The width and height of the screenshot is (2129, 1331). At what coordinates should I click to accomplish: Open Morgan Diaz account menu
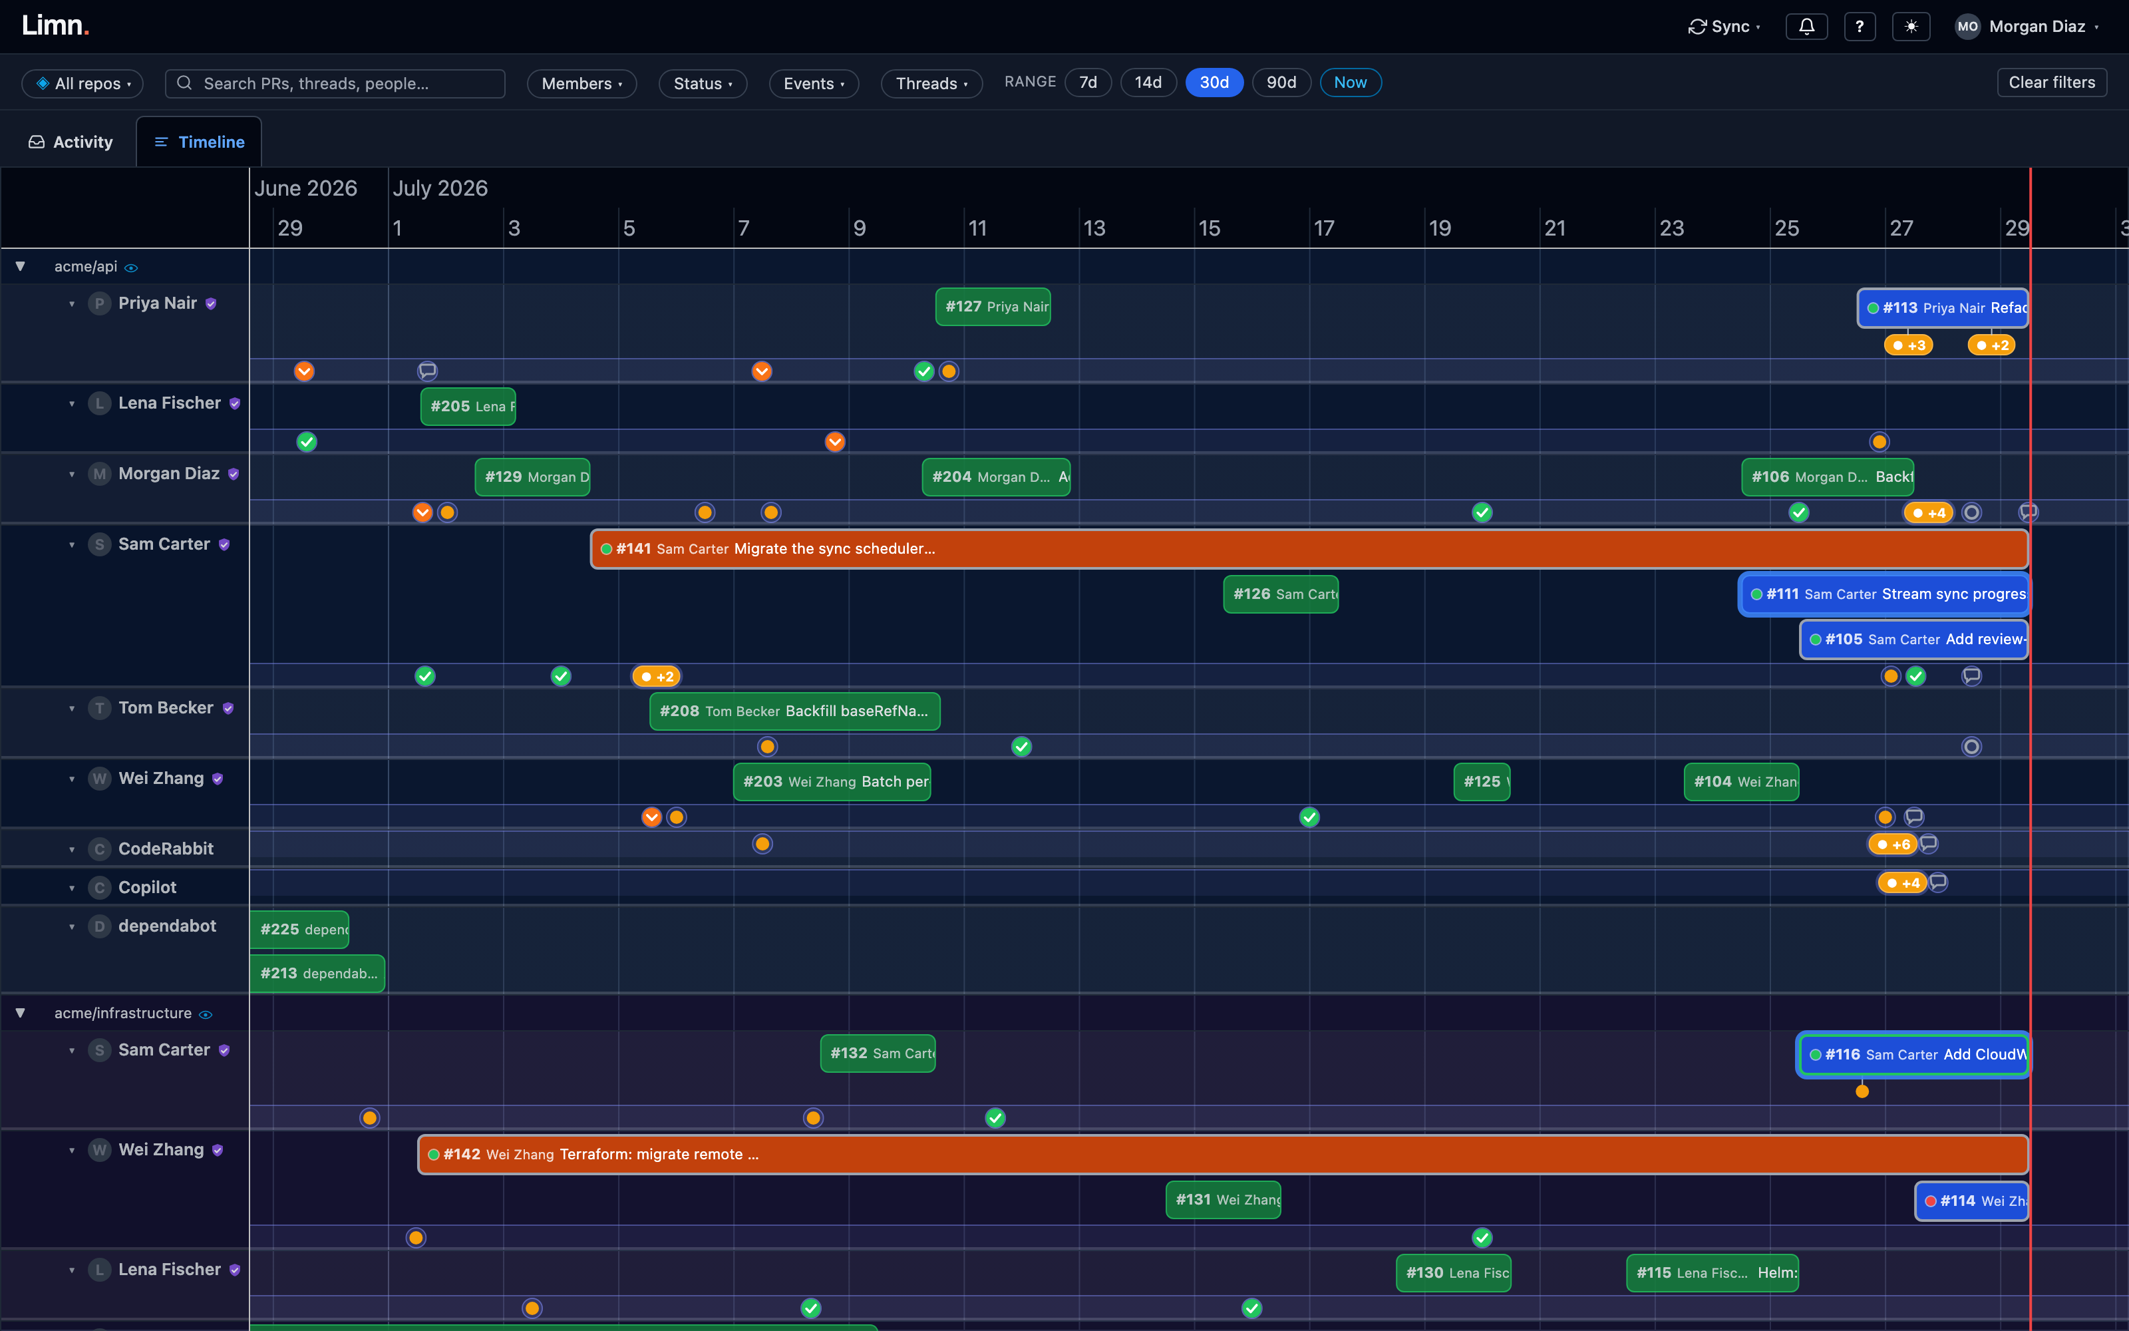[2028, 27]
